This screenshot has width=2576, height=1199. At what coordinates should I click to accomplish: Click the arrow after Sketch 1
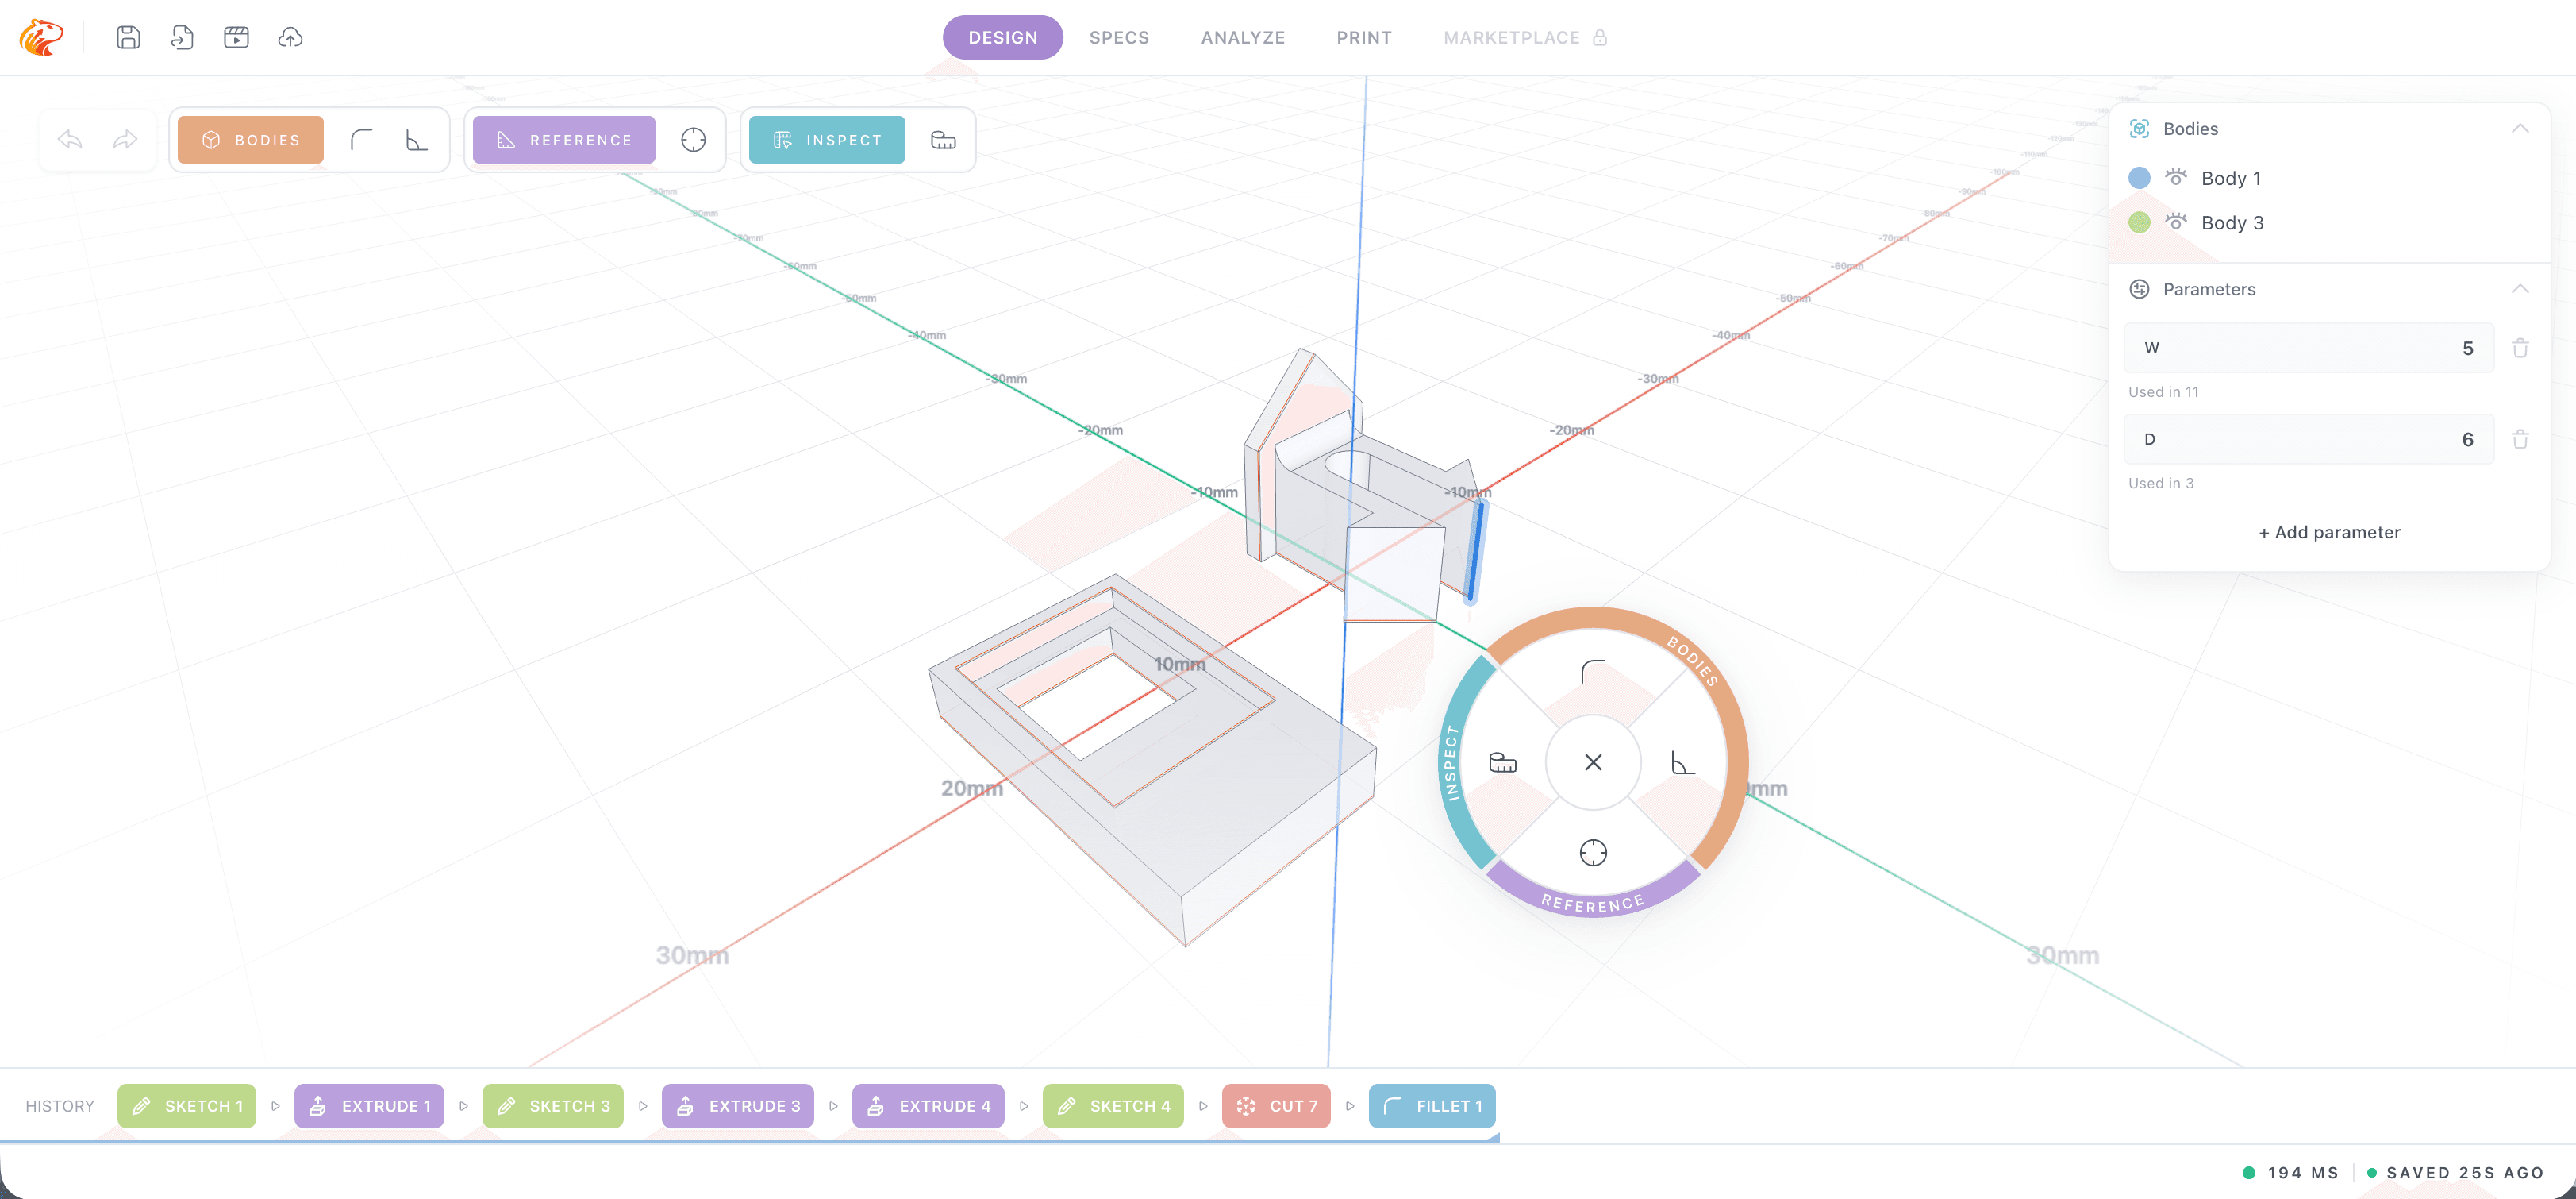click(x=275, y=1106)
